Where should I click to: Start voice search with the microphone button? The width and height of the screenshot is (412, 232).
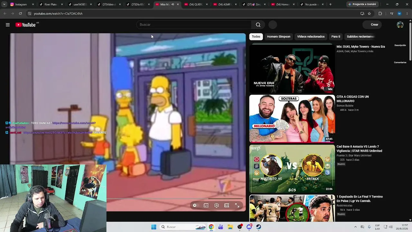[x=273, y=25]
